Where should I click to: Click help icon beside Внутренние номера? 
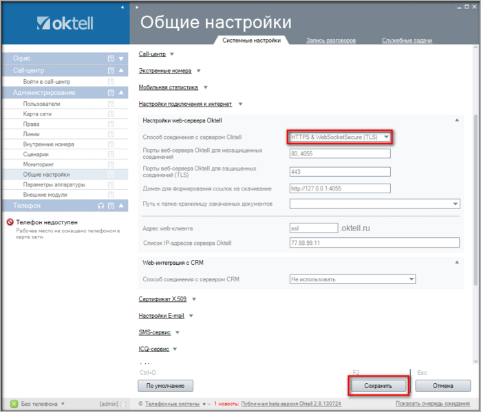pyautogui.click(x=111, y=144)
